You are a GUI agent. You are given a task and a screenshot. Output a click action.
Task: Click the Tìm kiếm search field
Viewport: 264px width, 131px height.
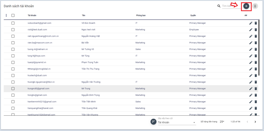coord(228,6)
